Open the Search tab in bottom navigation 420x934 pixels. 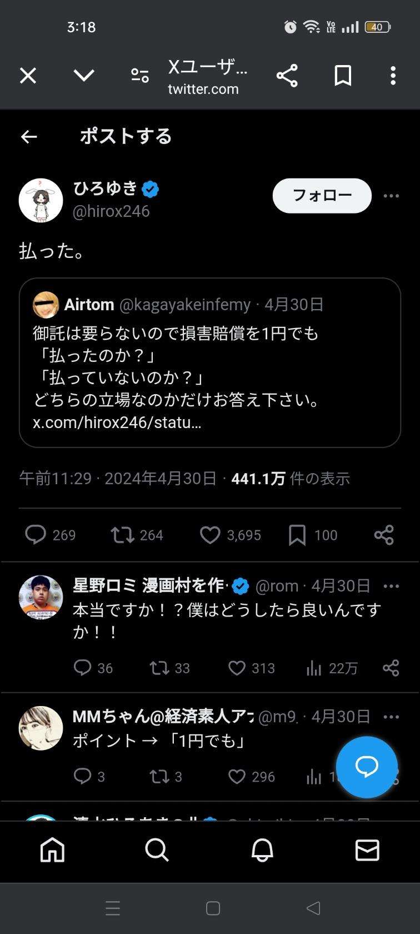coord(157,850)
